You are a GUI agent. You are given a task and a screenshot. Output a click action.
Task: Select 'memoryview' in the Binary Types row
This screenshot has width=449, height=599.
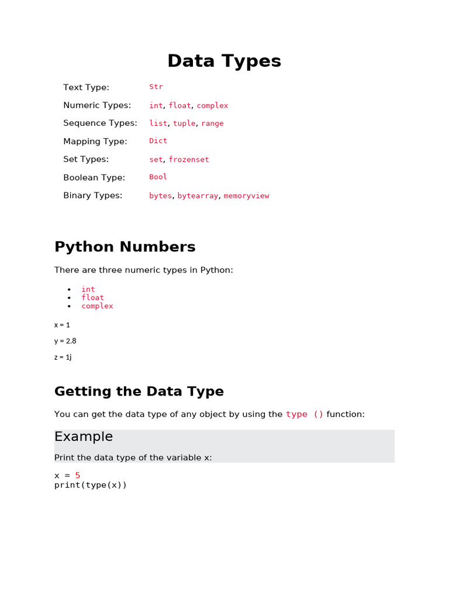(x=246, y=196)
